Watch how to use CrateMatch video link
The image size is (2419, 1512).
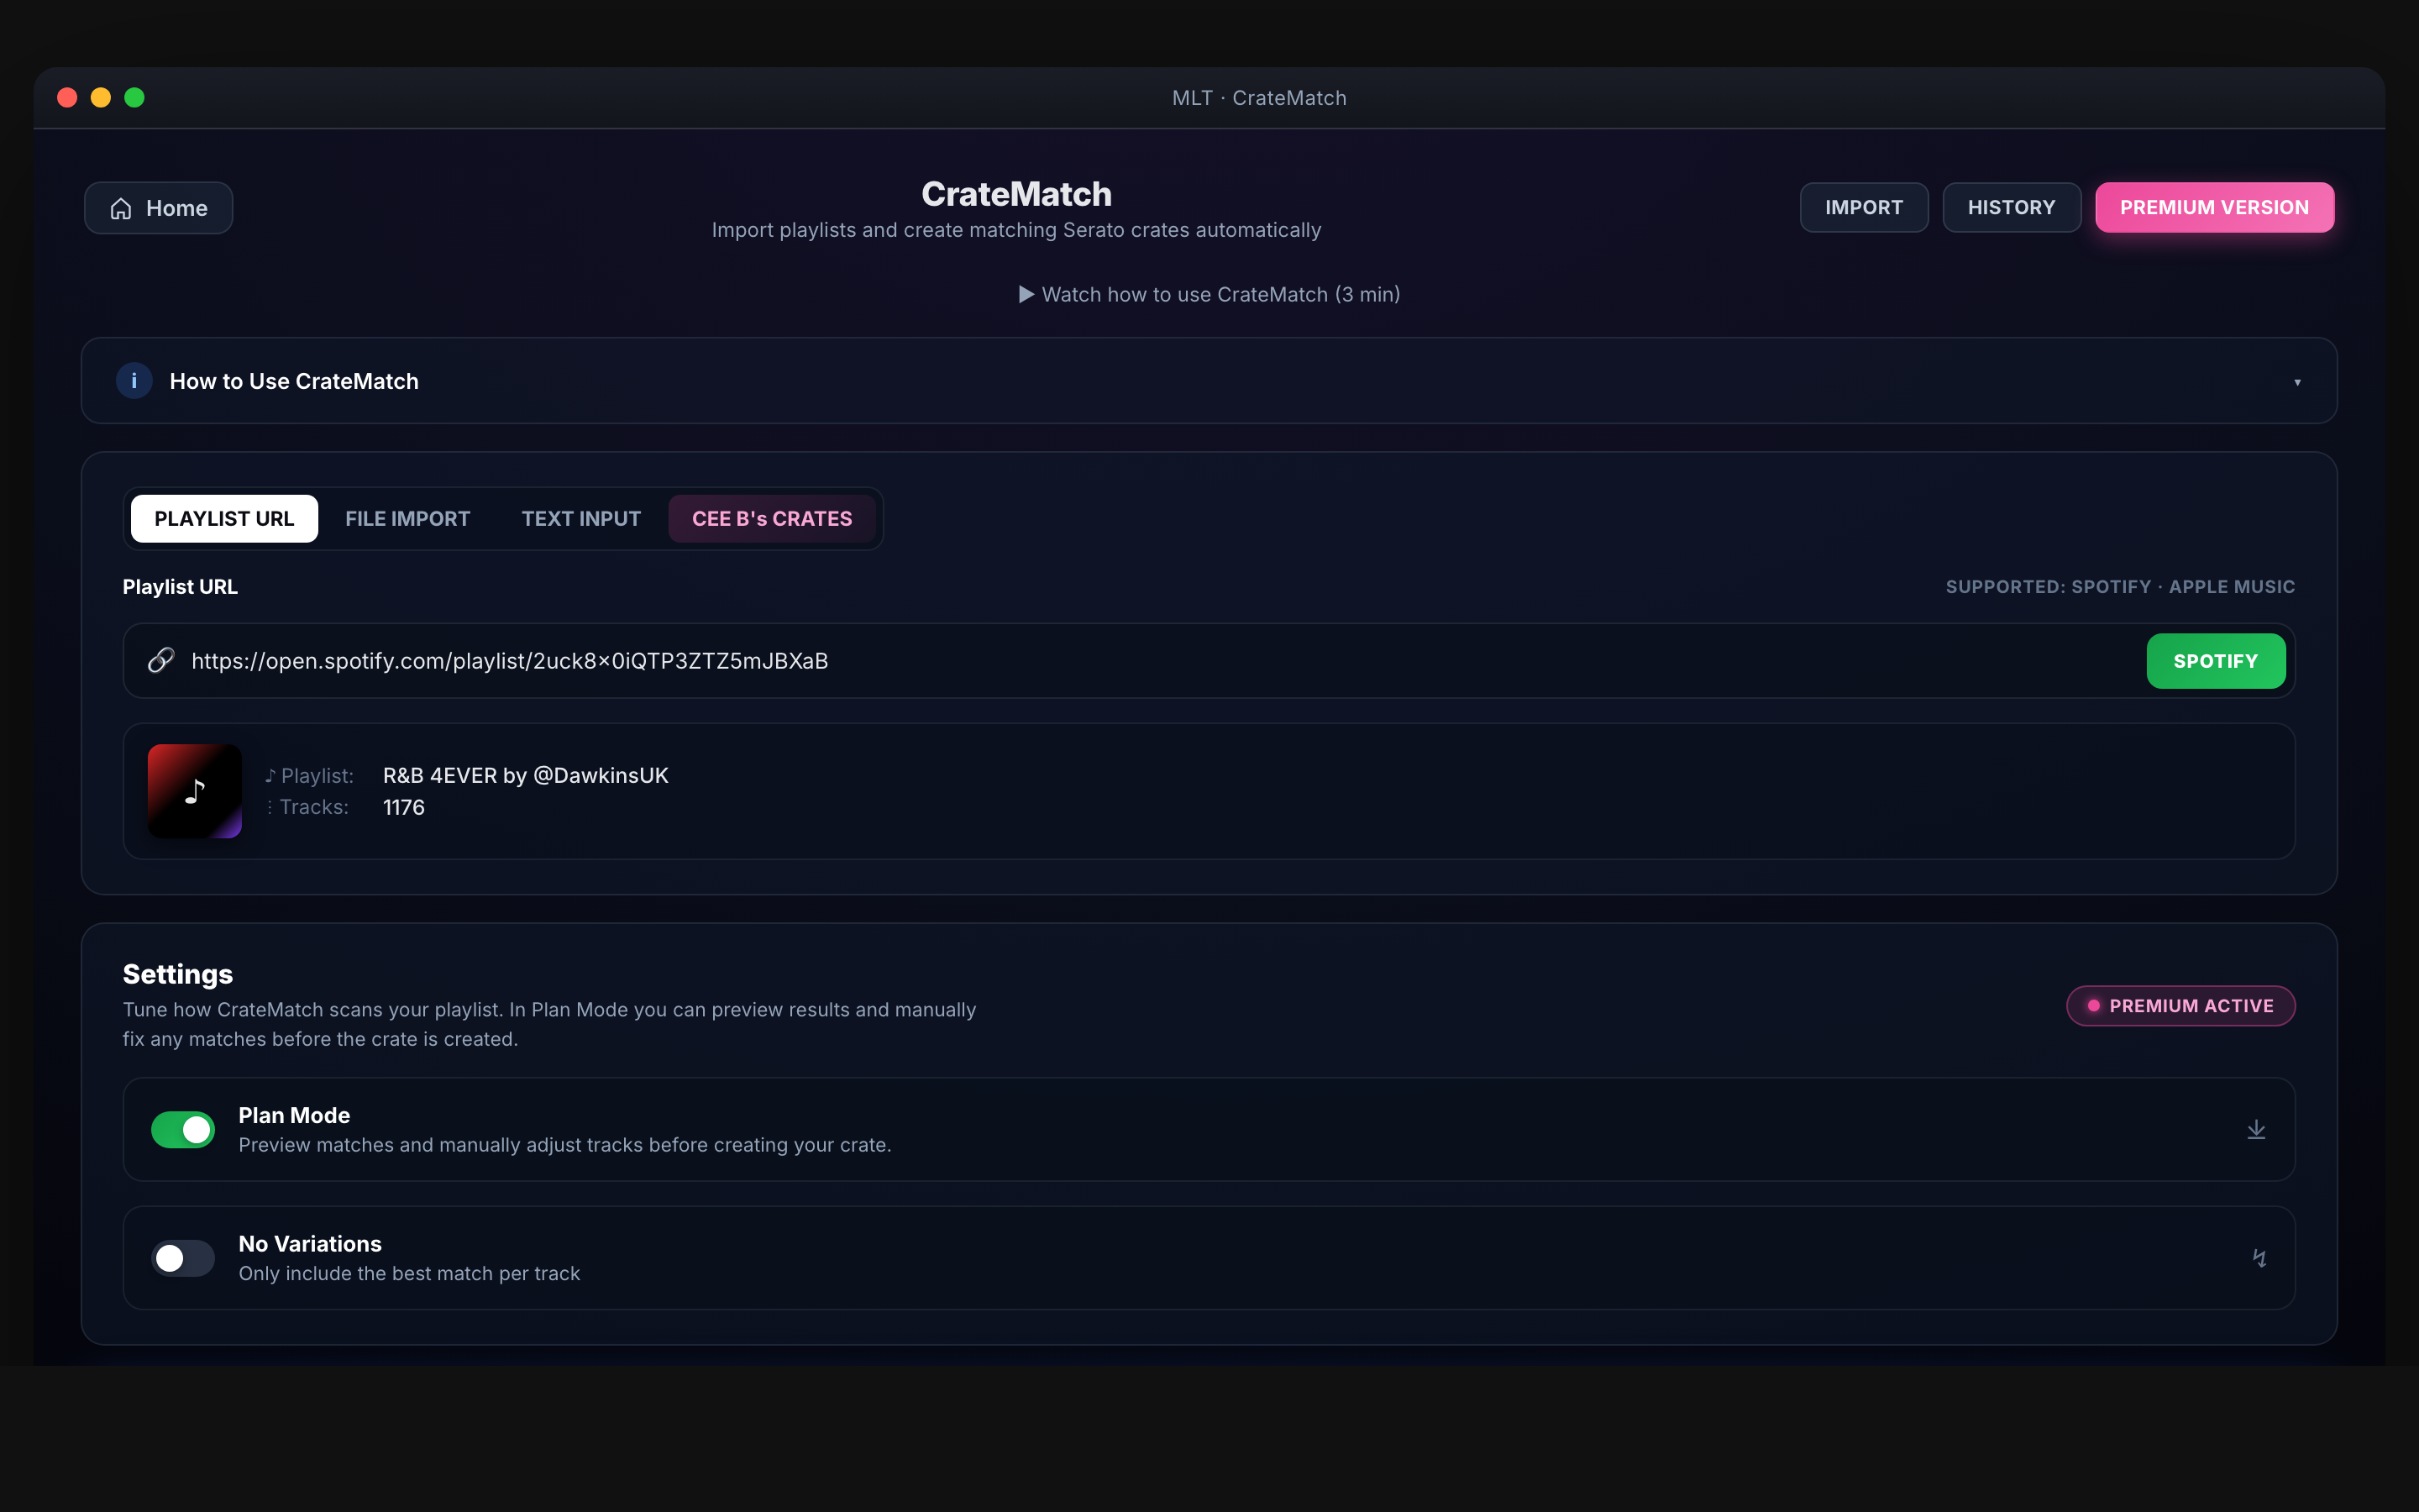[1209, 294]
